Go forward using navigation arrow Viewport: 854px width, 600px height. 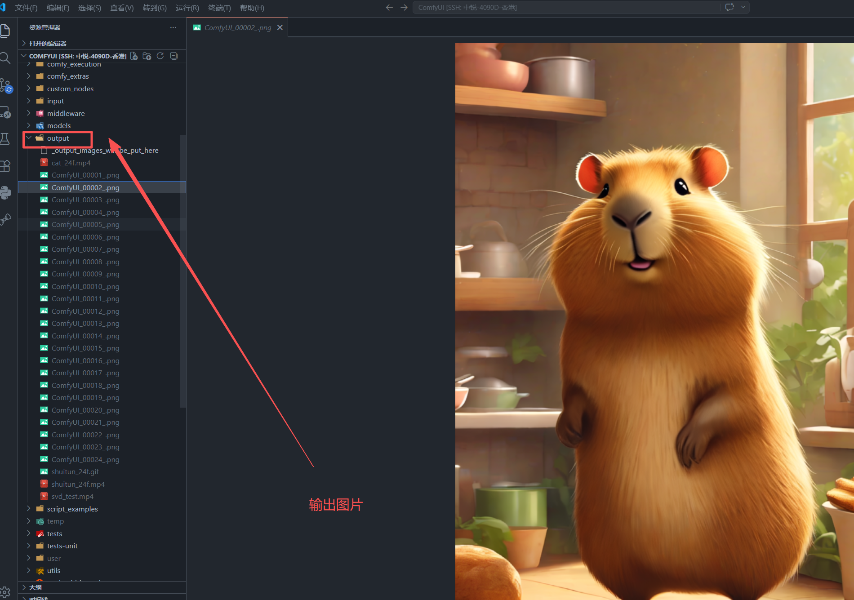(x=404, y=8)
